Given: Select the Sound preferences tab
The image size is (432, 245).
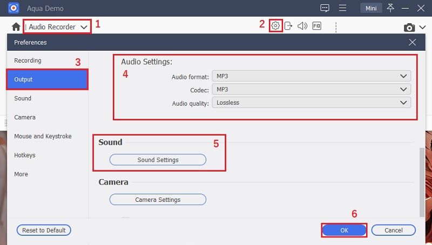Looking at the screenshot, I should coord(48,98).
